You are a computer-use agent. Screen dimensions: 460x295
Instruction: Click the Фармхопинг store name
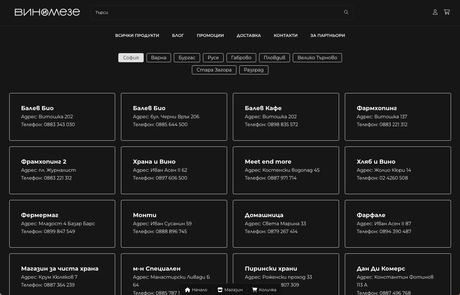click(x=377, y=108)
